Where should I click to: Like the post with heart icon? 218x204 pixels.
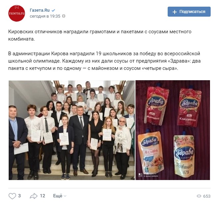pyautogui.click(x=12, y=196)
